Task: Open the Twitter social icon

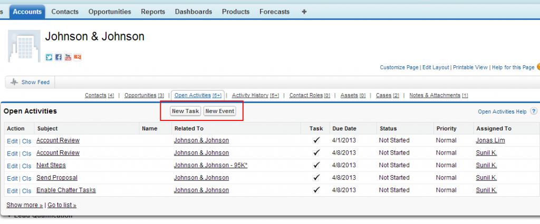Action: [49, 57]
